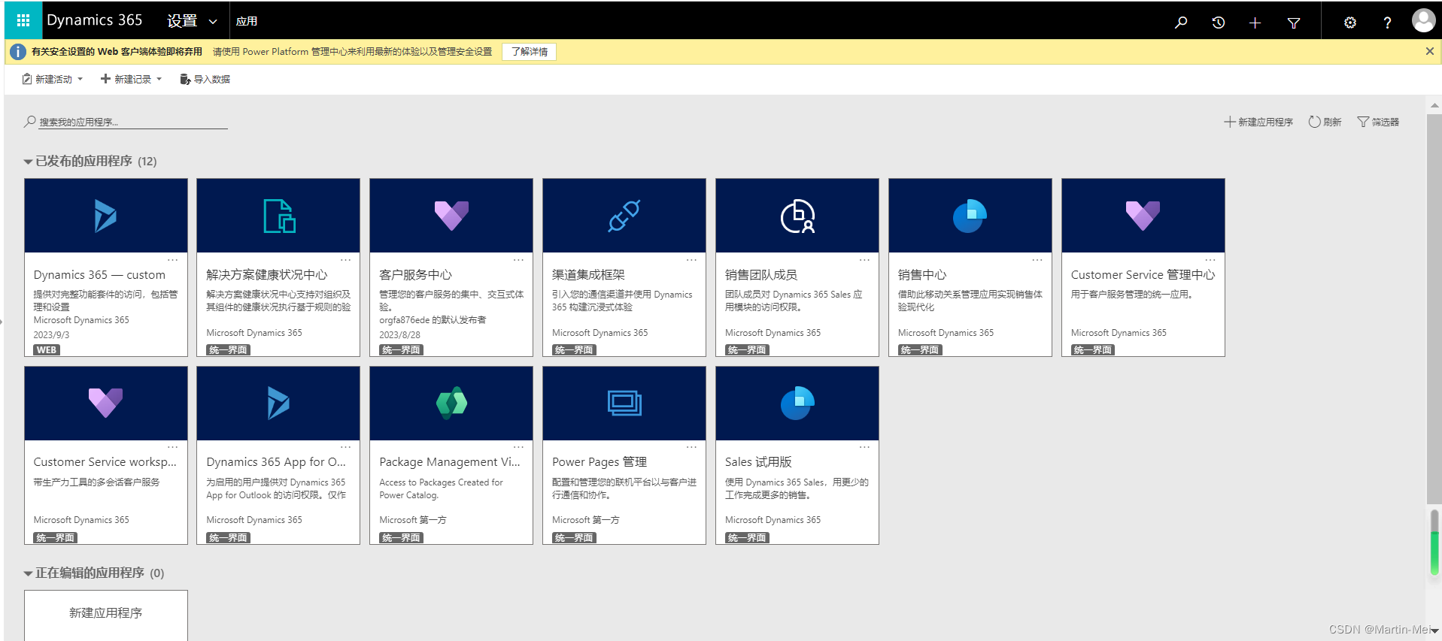Image resolution: width=1442 pixels, height=641 pixels.
Task: Open Package Management View app icon
Action: coord(451,403)
